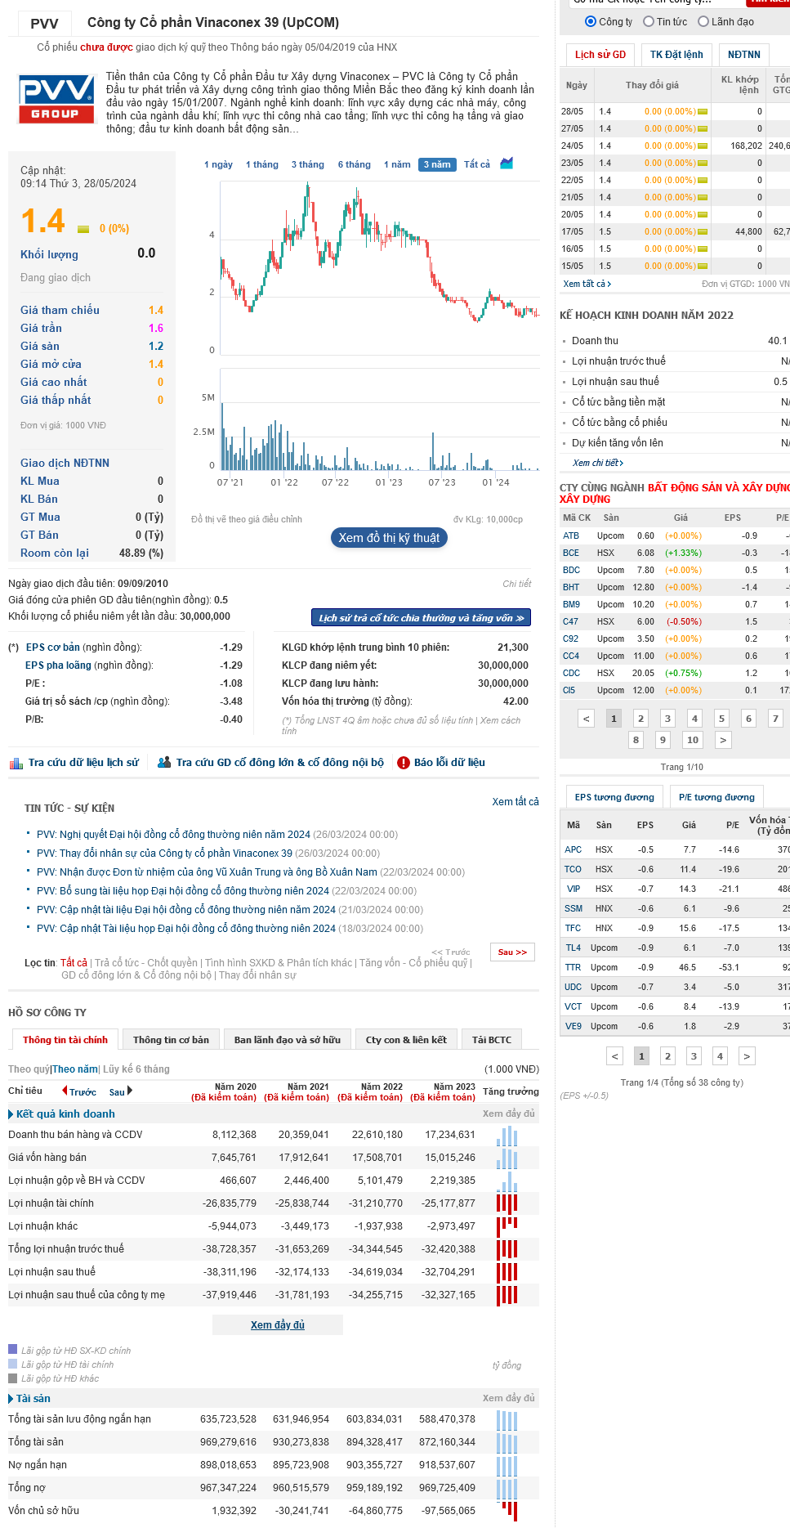The image size is (790, 1528).
Task: Expand Xem tất cả trading history
Action: pyautogui.click(x=587, y=284)
